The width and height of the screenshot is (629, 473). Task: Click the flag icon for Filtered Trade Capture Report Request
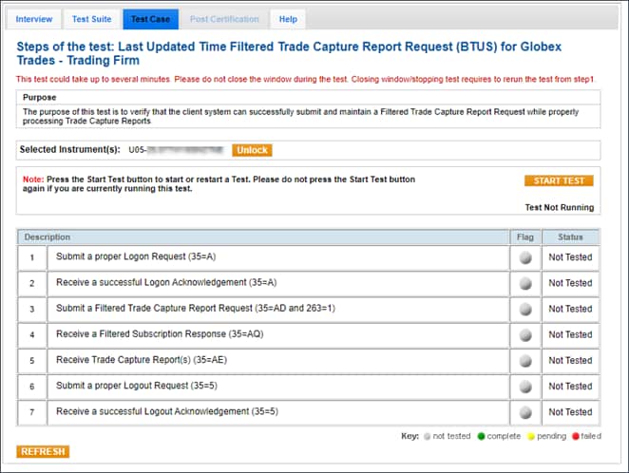[525, 309]
